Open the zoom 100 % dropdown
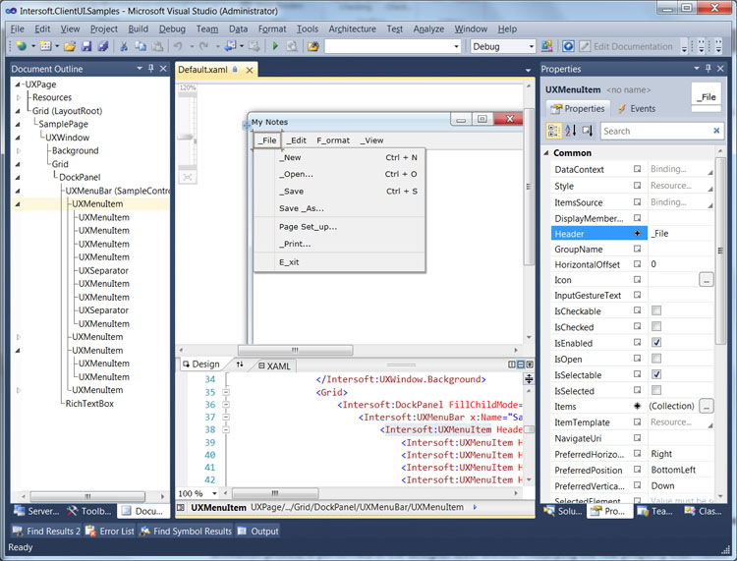737x561 pixels. click(214, 493)
